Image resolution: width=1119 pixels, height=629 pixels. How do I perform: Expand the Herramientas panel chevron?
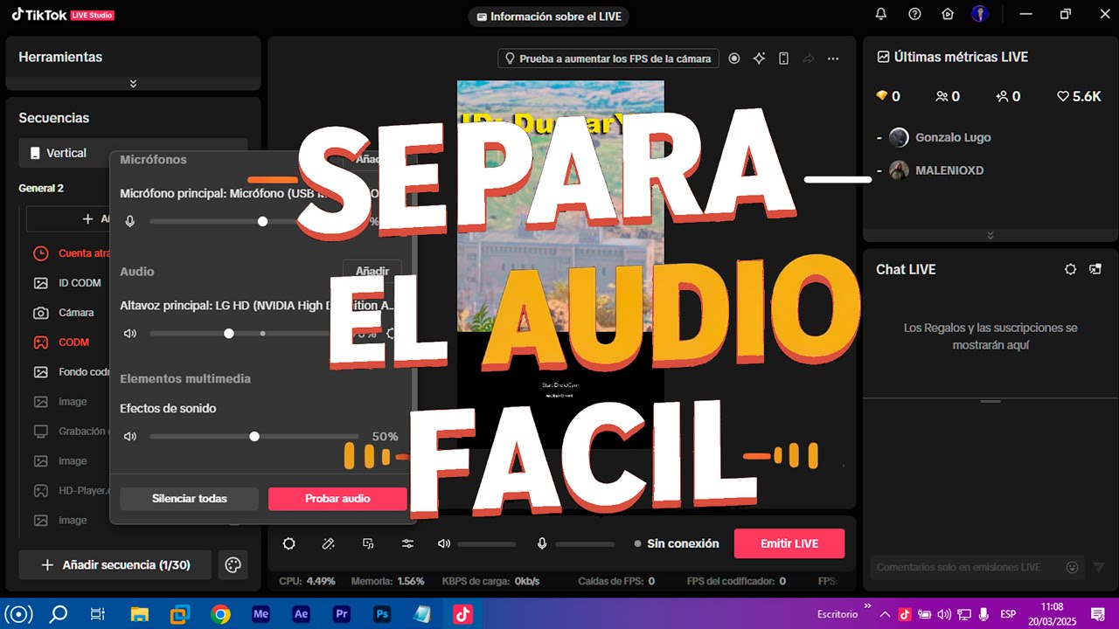133,84
